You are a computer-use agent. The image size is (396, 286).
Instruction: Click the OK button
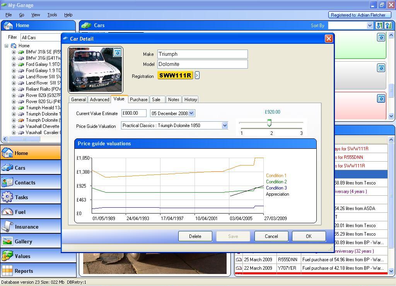(308, 236)
